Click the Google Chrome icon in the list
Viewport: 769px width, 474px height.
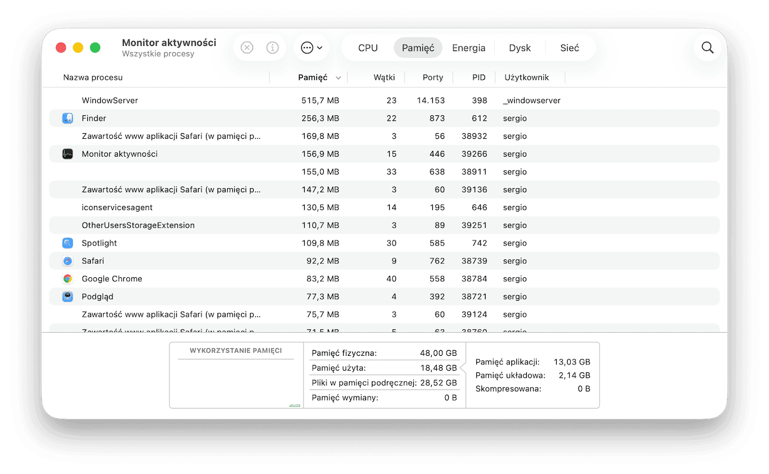(x=68, y=278)
